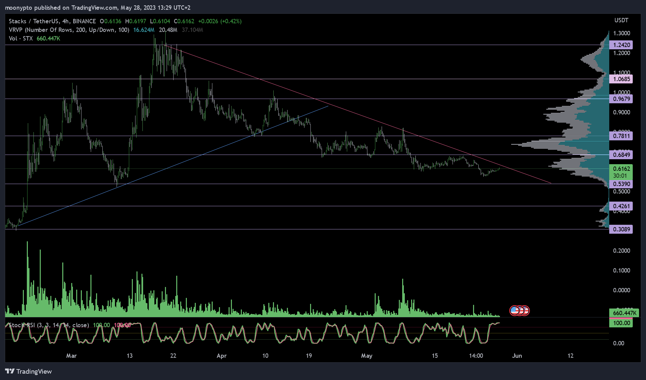Click the close value C0.6162

tap(184, 21)
